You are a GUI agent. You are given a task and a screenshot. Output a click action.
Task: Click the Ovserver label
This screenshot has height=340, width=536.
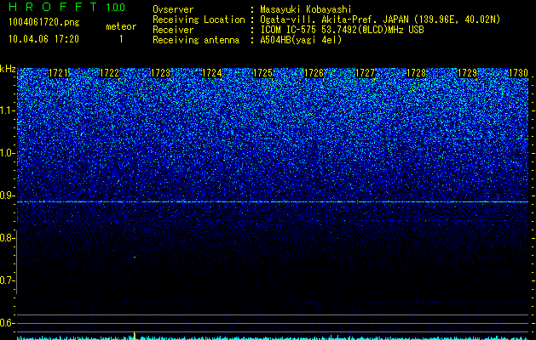[173, 9]
